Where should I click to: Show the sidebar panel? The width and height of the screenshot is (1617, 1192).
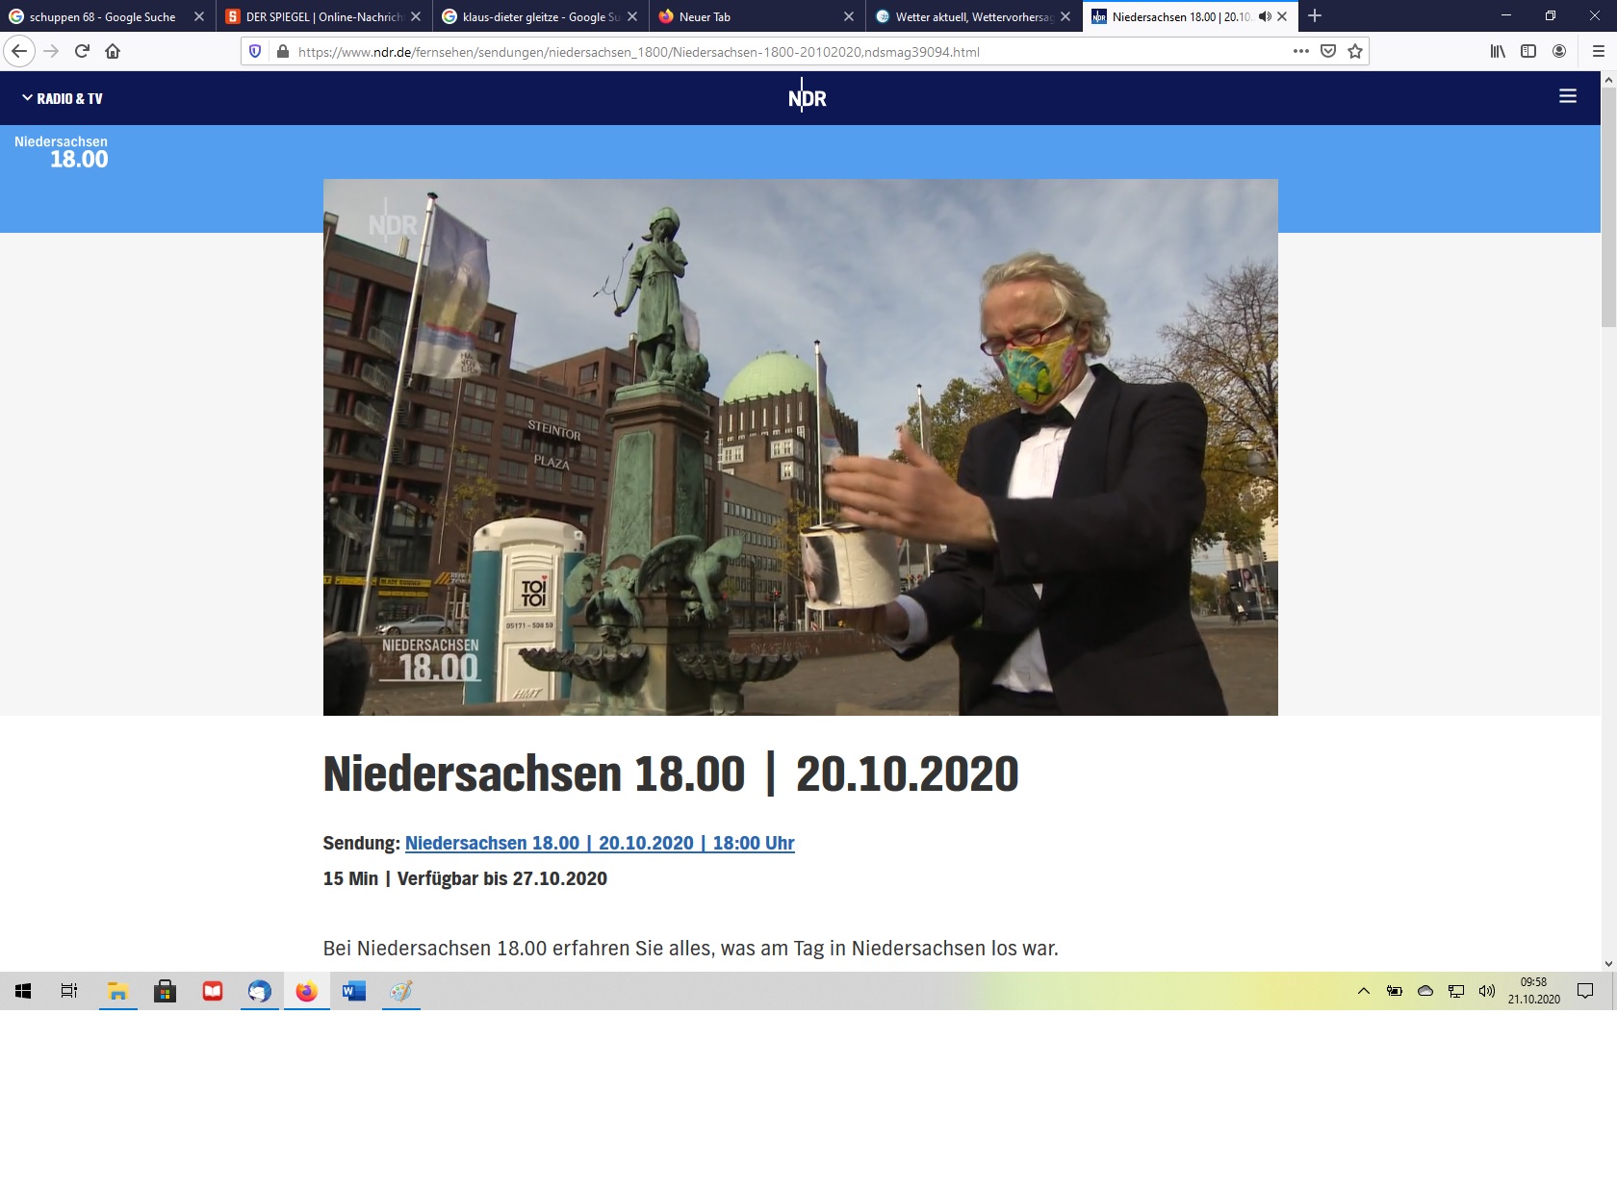pos(1528,51)
